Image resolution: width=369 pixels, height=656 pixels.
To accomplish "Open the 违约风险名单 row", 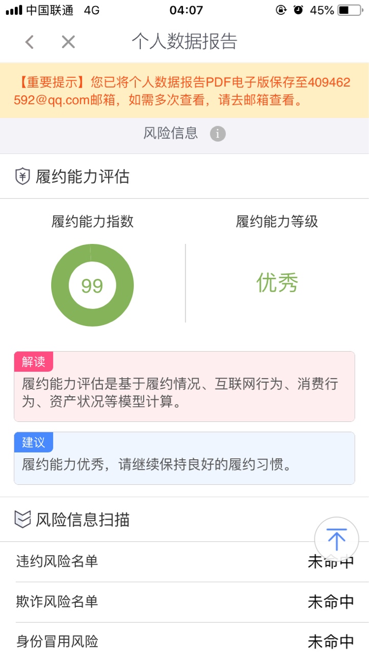I will click(x=184, y=562).
